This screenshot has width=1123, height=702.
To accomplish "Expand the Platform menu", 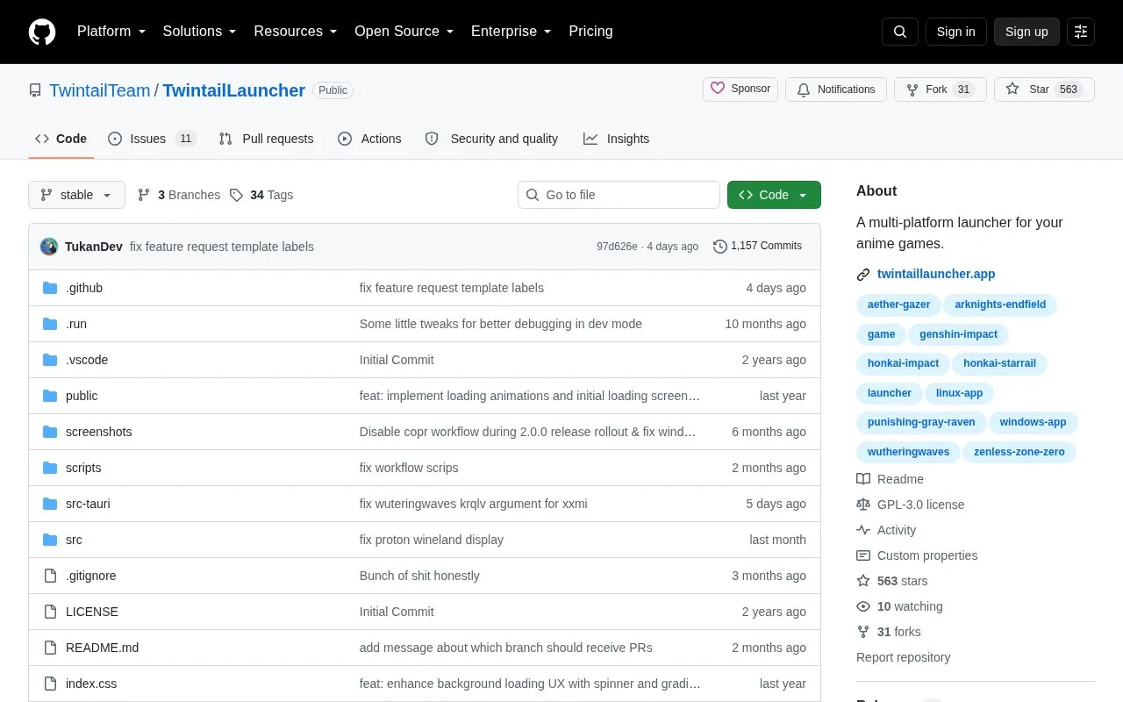I will (111, 32).
